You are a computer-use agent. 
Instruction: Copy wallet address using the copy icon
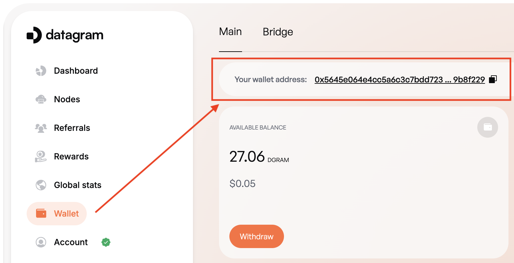click(493, 79)
